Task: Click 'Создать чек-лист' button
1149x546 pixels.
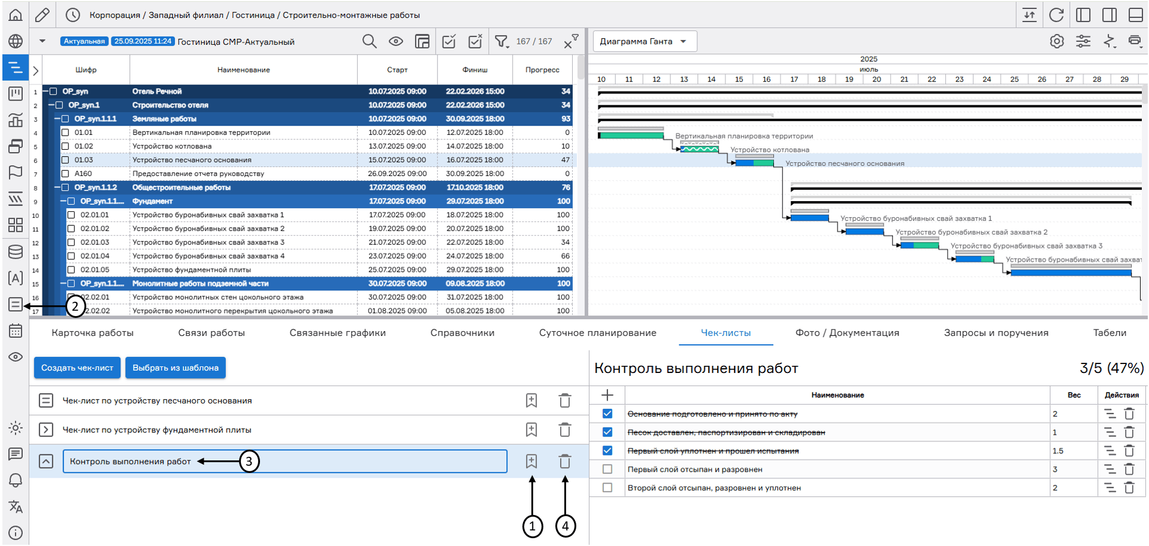Action: coord(77,368)
